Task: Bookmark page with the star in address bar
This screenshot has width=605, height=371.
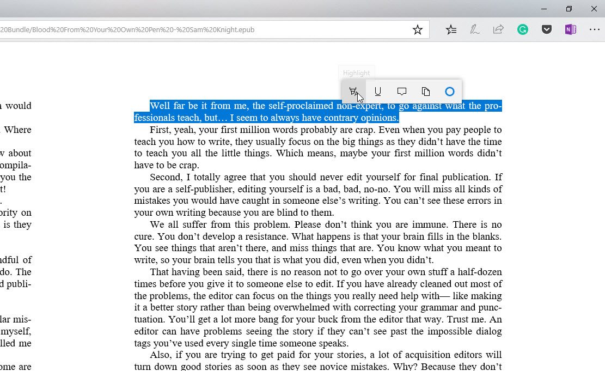Action: click(x=418, y=30)
